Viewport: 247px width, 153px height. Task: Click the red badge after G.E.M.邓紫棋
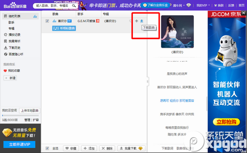(x=98, y=21)
